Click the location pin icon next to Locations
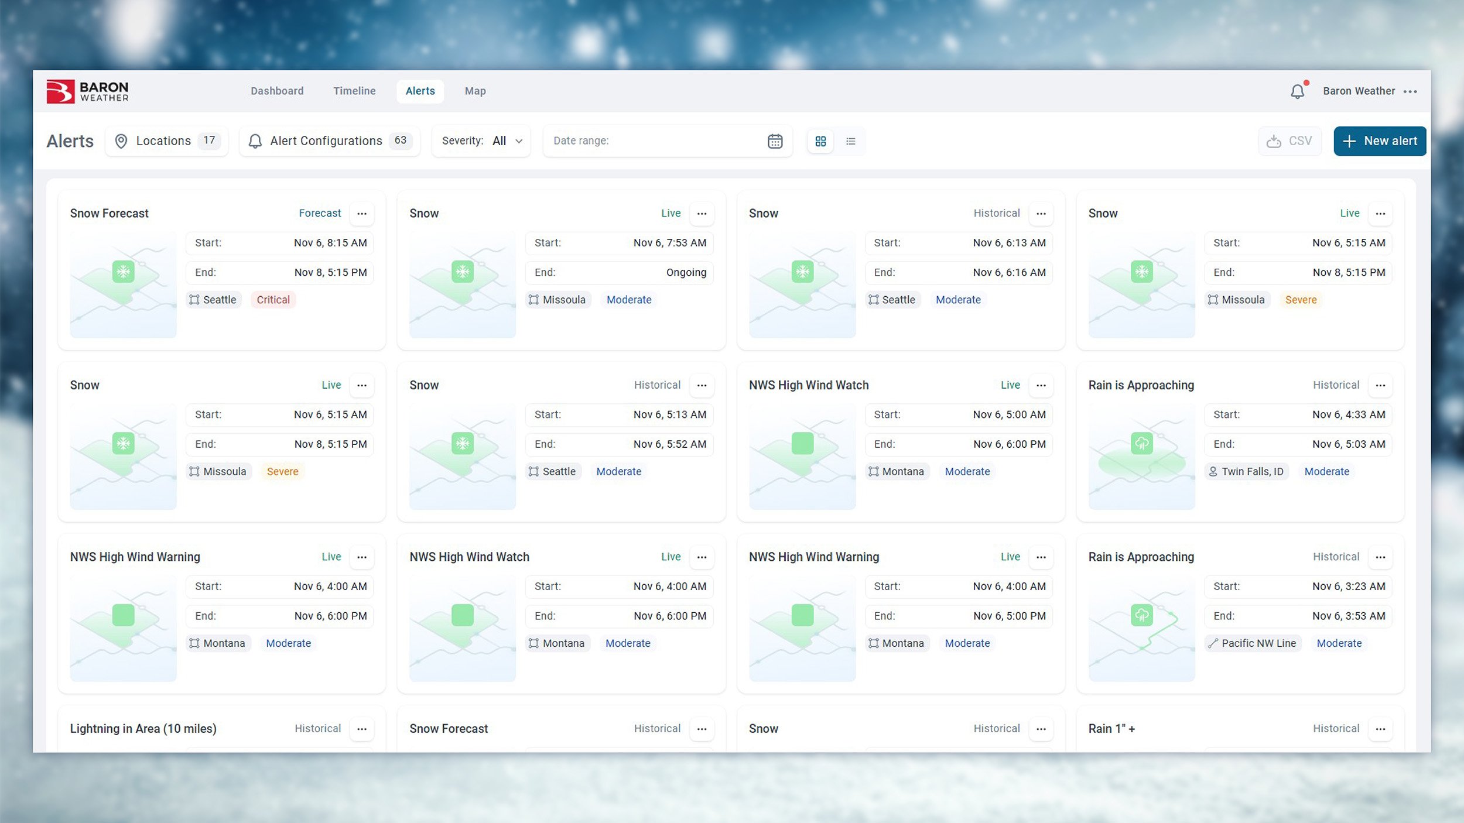This screenshot has height=823, width=1464. (x=121, y=140)
